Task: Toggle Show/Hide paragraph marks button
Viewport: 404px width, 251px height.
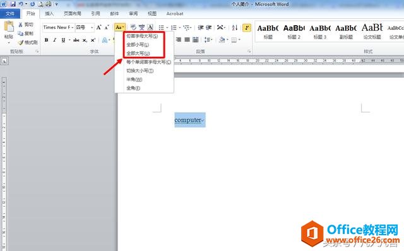Action: pyautogui.click(x=247, y=27)
